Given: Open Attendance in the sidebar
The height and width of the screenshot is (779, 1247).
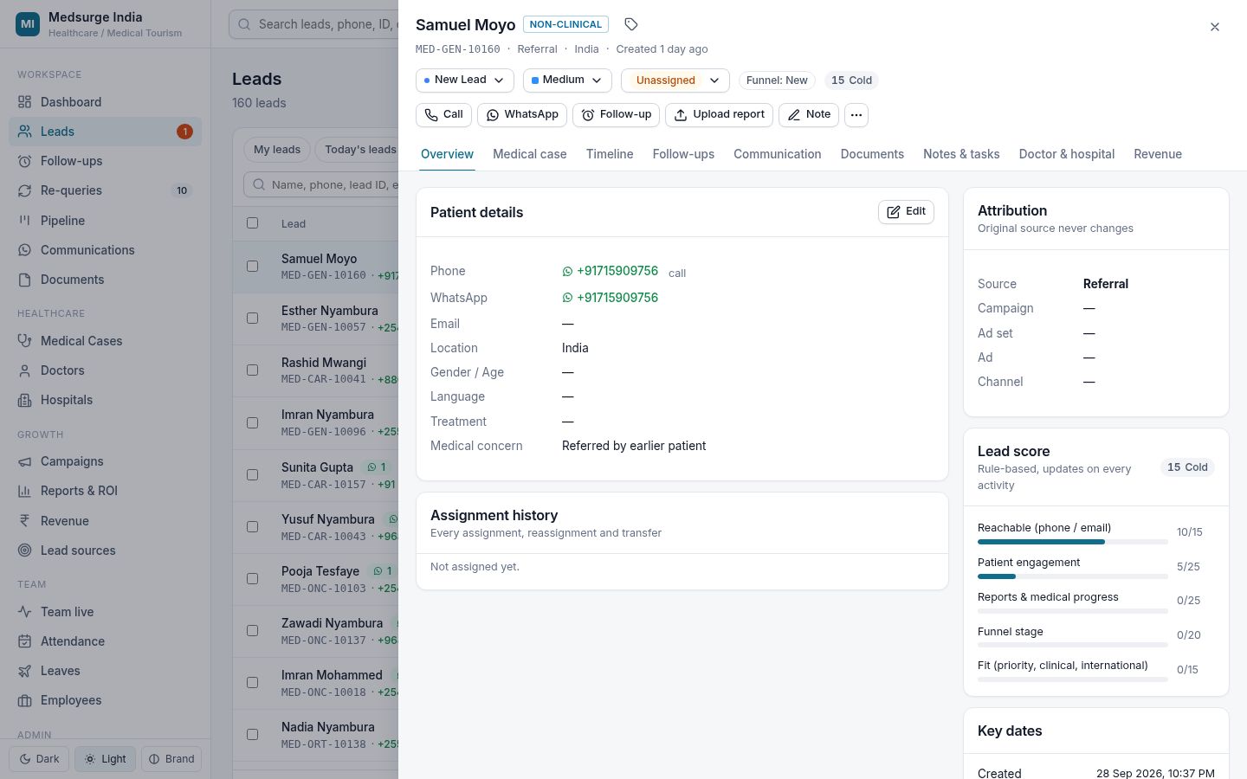Looking at the screenshot, I should click(105, 641).
